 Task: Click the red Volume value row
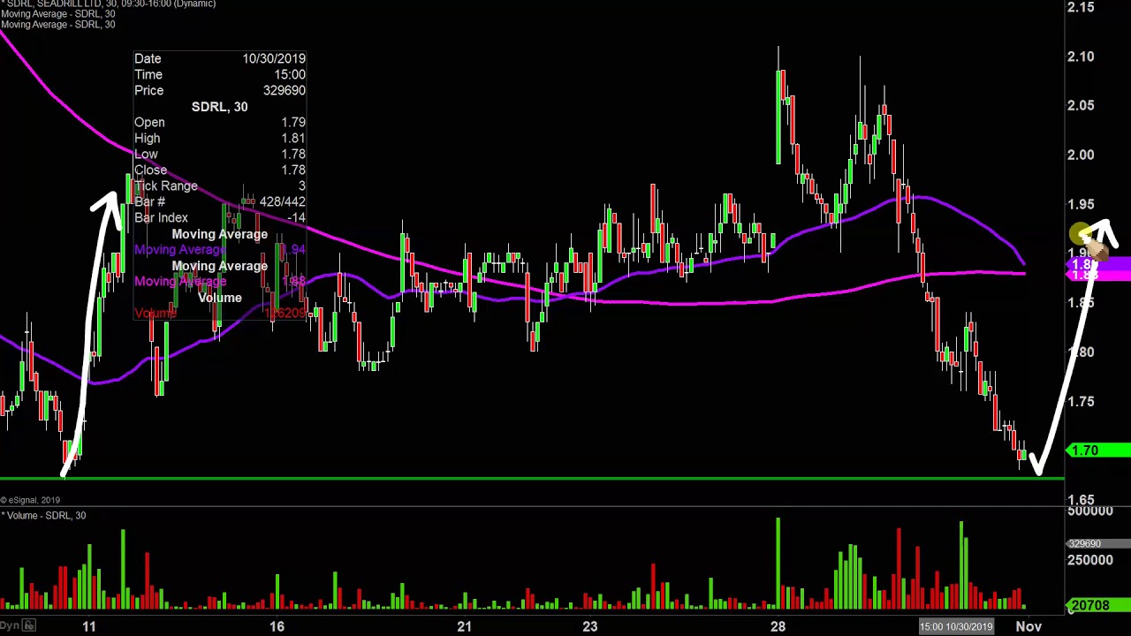pos(219,314)
